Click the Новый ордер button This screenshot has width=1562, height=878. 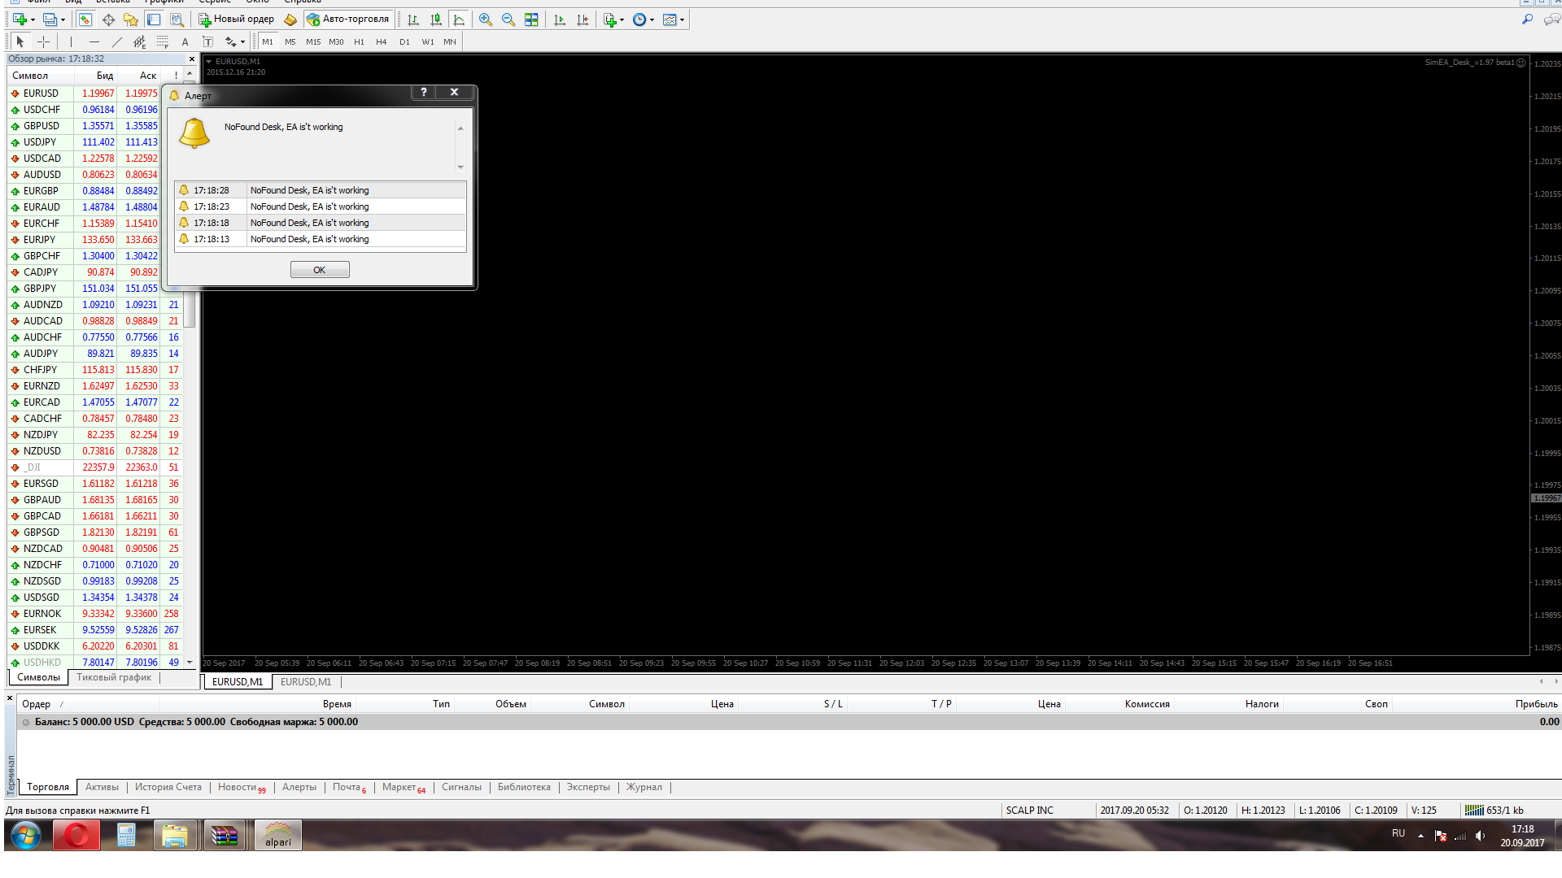pos(237,20)
